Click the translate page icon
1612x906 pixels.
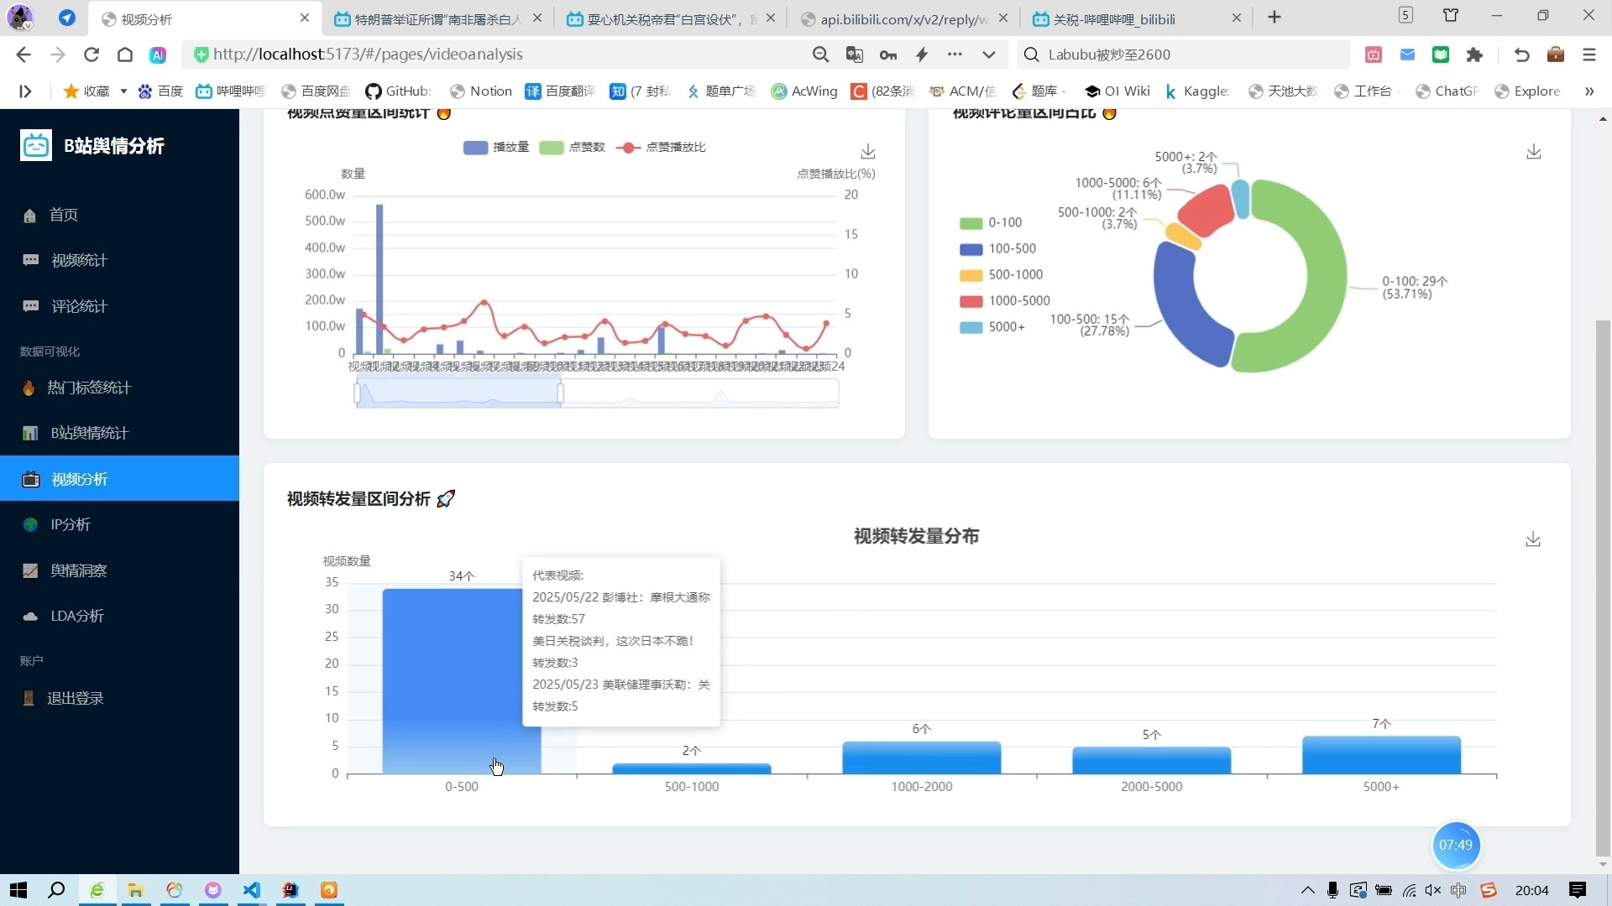855,55
